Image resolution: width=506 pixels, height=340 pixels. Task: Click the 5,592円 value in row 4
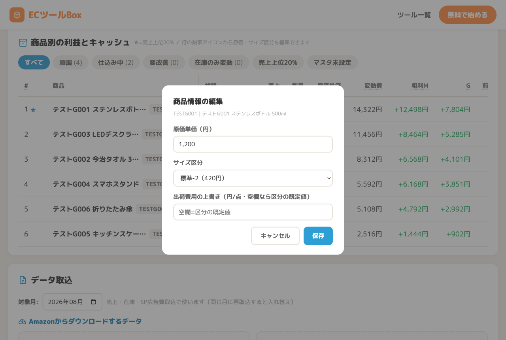click(x=370, y=184)
